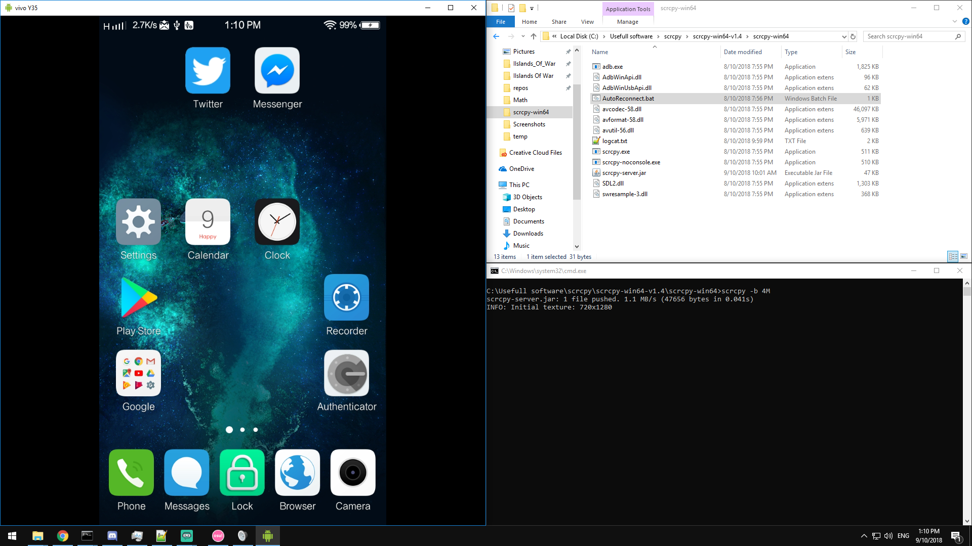Open Explorer help question mark

[965, 22]
